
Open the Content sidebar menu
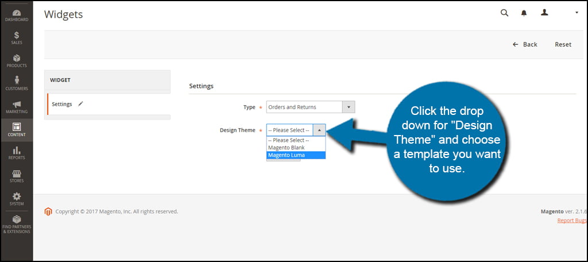click(17, 130)
